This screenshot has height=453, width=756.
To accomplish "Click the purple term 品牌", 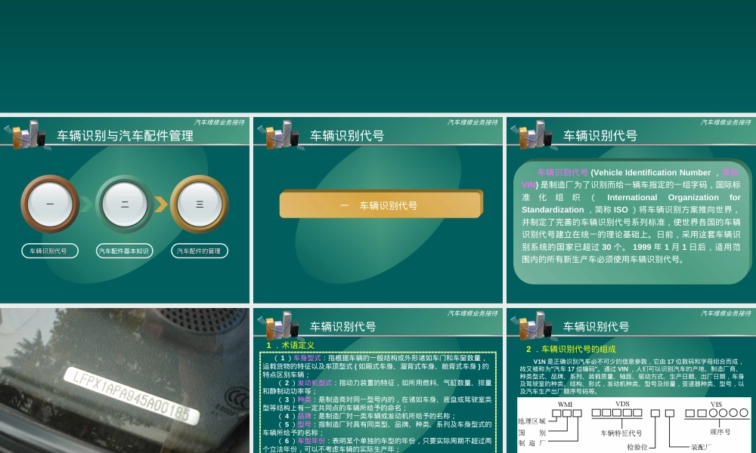I will coord(304,417).
